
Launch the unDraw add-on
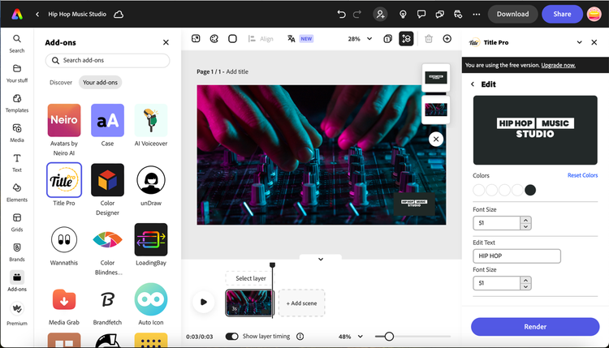[151, 185]
